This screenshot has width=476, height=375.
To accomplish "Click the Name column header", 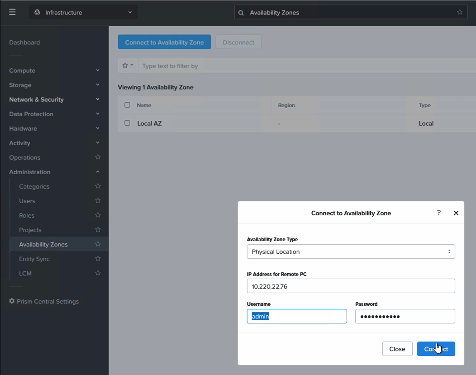I will click(144, 105).
